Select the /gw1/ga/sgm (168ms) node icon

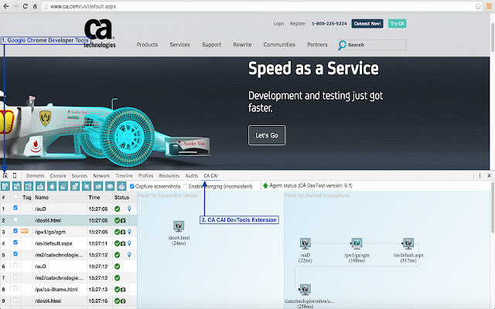pos(357,243)
